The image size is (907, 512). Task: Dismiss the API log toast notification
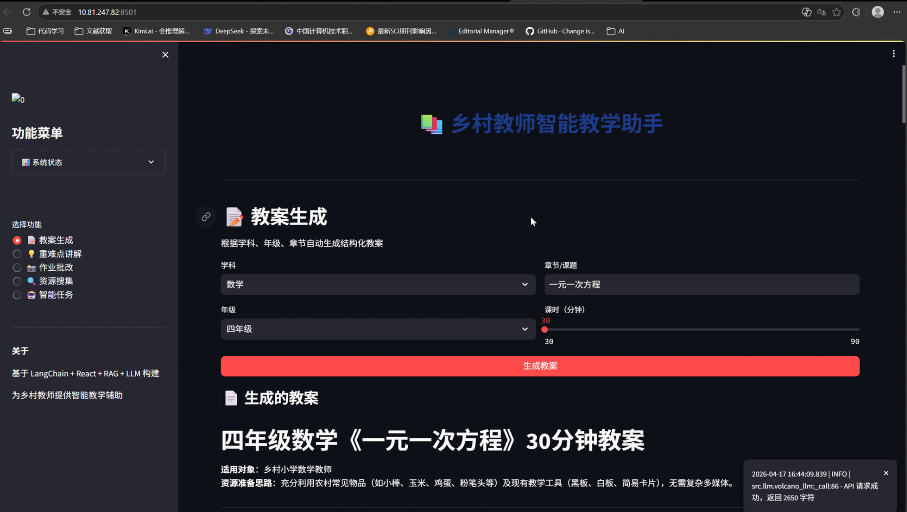tap(886, 473)
